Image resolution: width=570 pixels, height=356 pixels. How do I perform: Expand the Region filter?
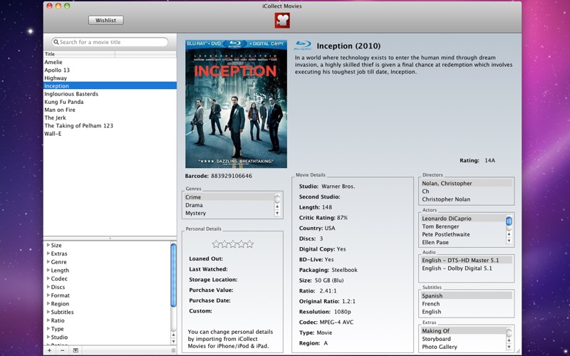(x=48, y=303)
